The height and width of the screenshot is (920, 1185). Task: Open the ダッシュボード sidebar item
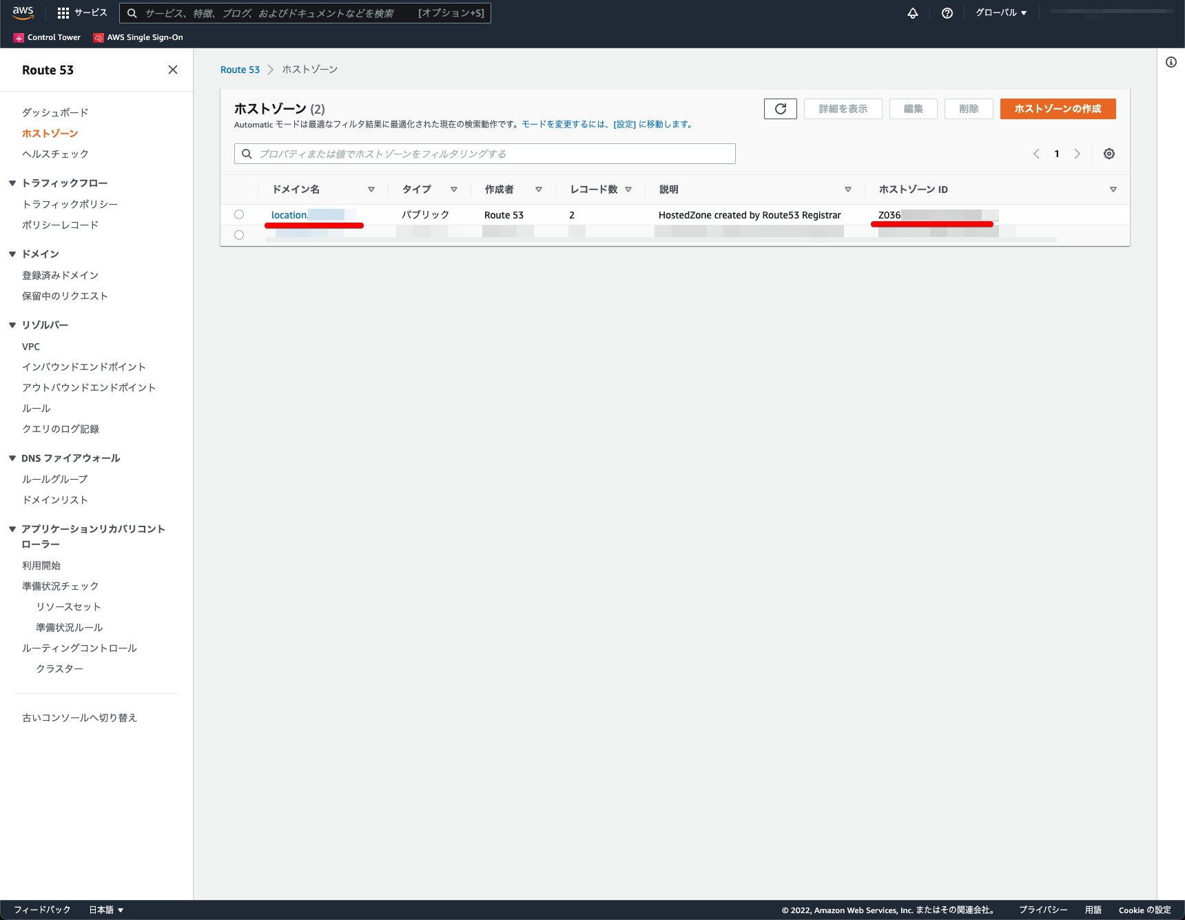click(55, 112)
